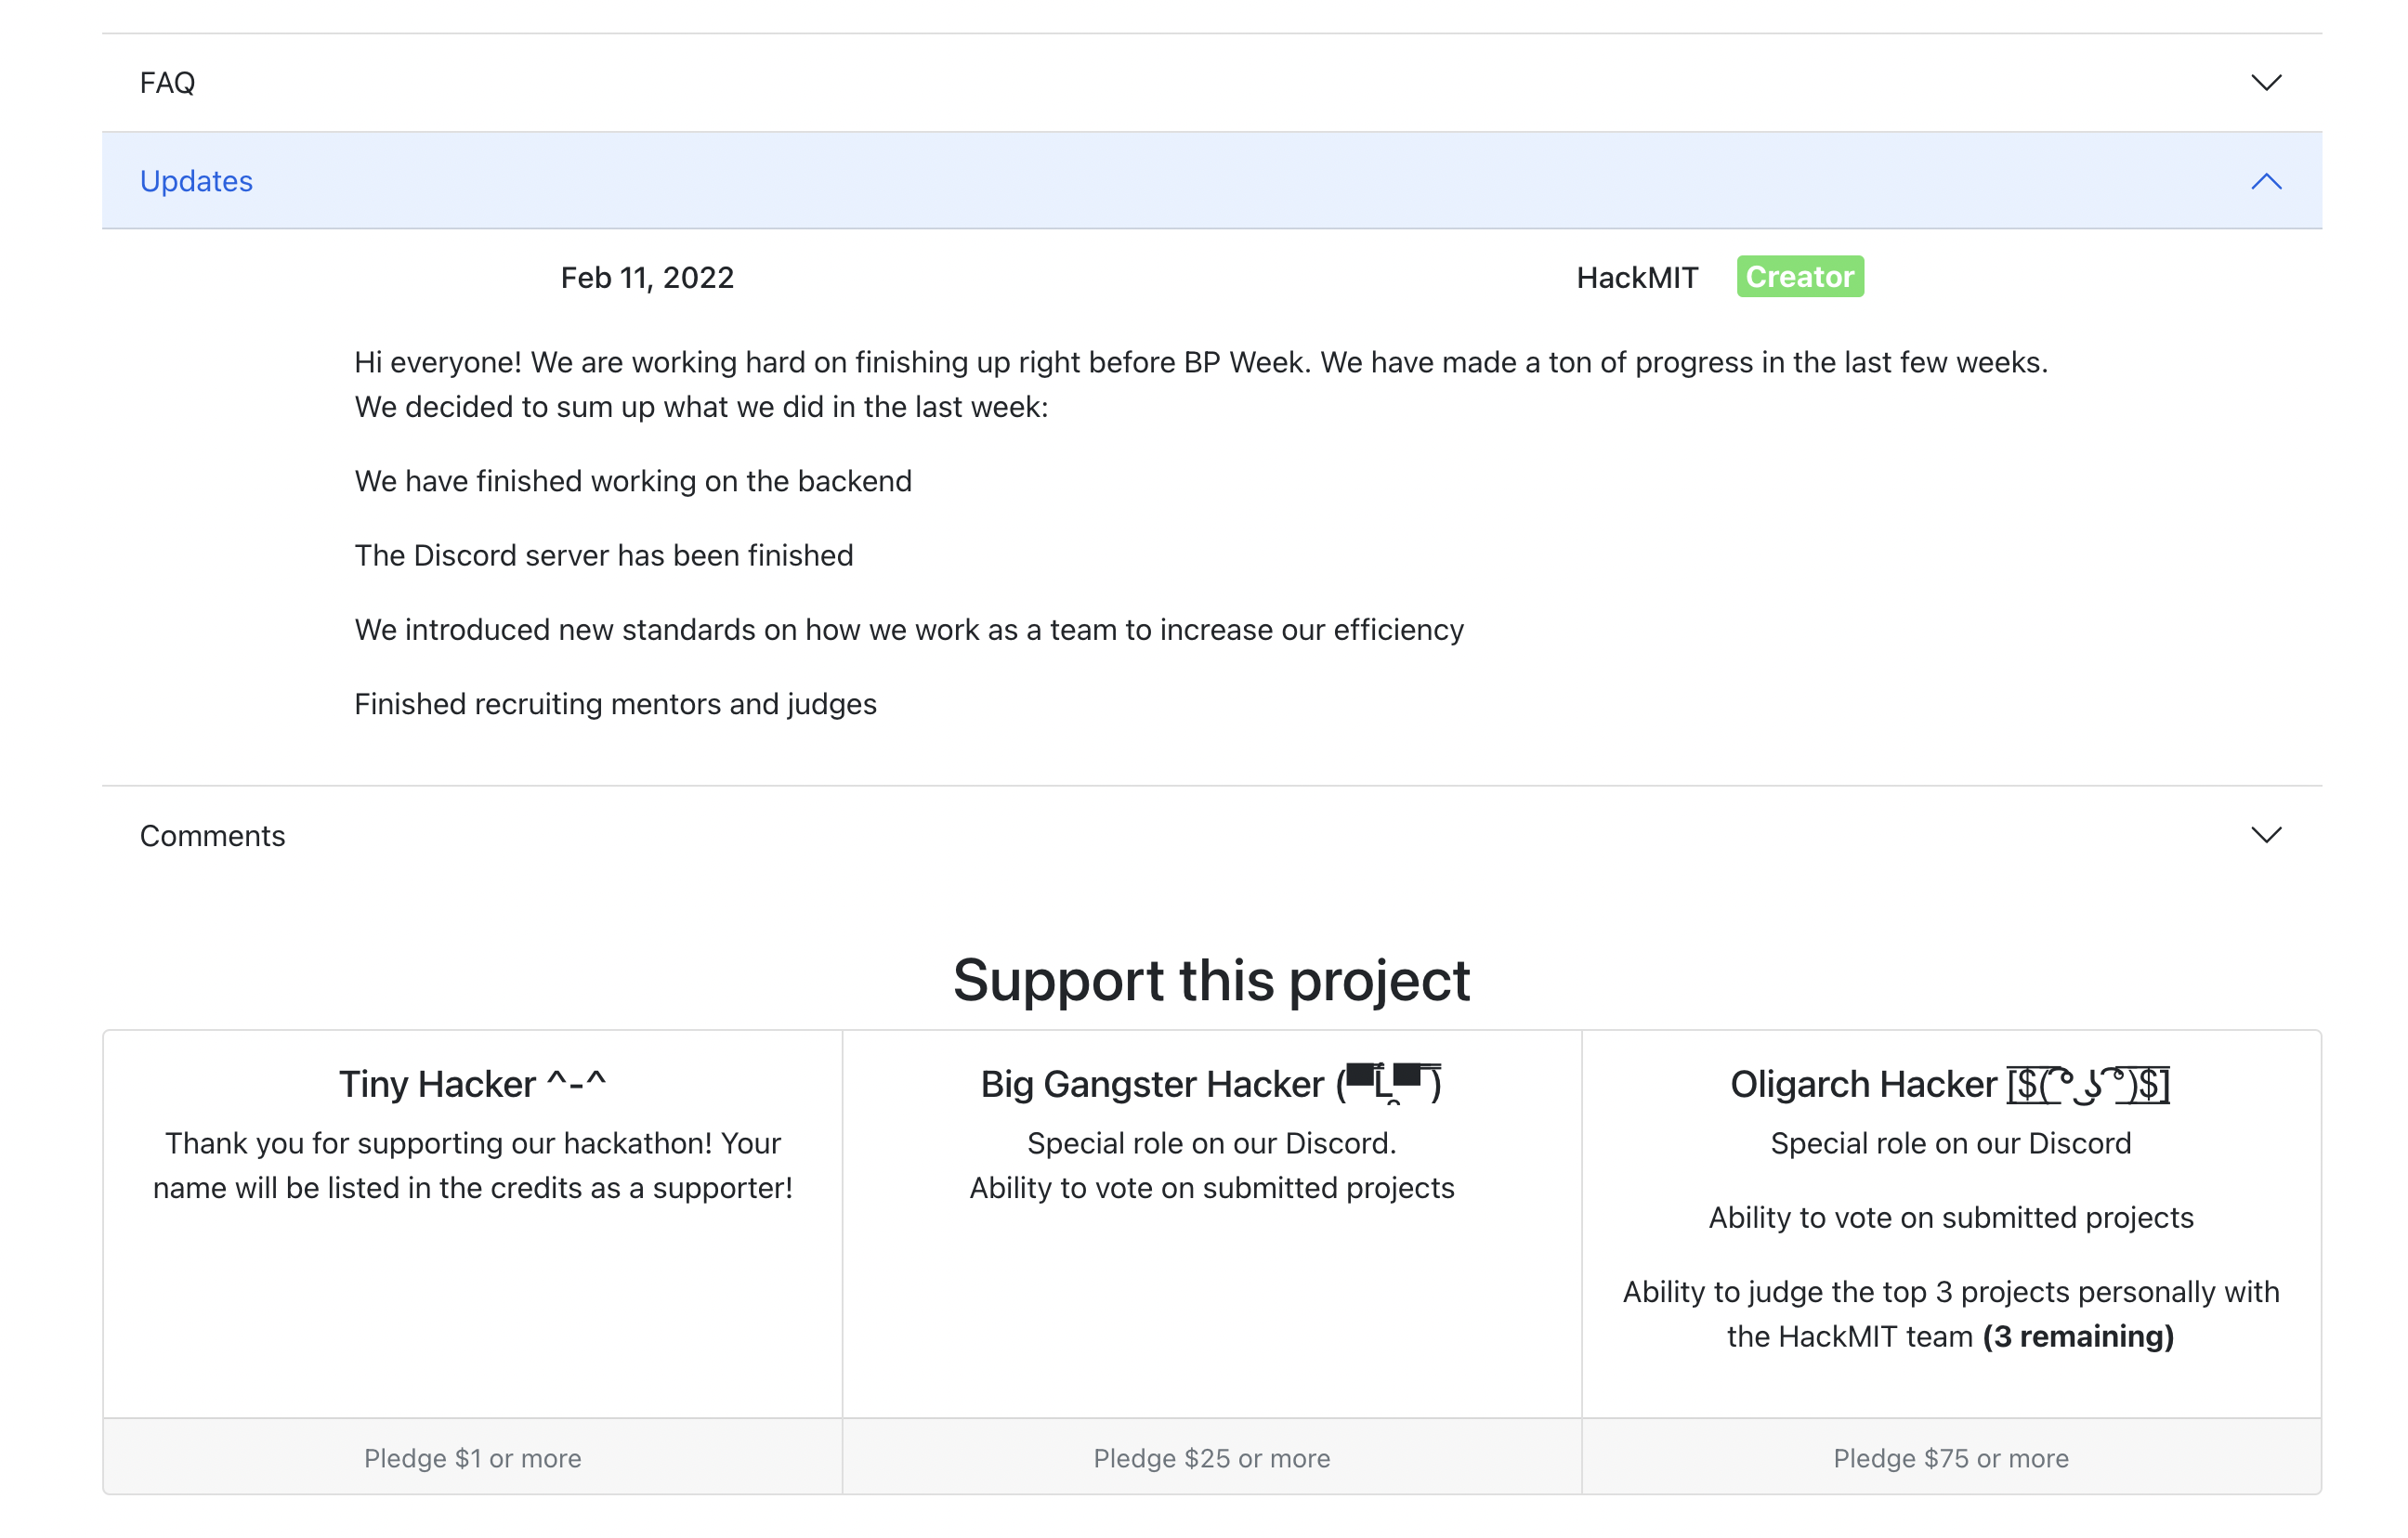Click the 3 remaining availability text

pos(2078,1336)
